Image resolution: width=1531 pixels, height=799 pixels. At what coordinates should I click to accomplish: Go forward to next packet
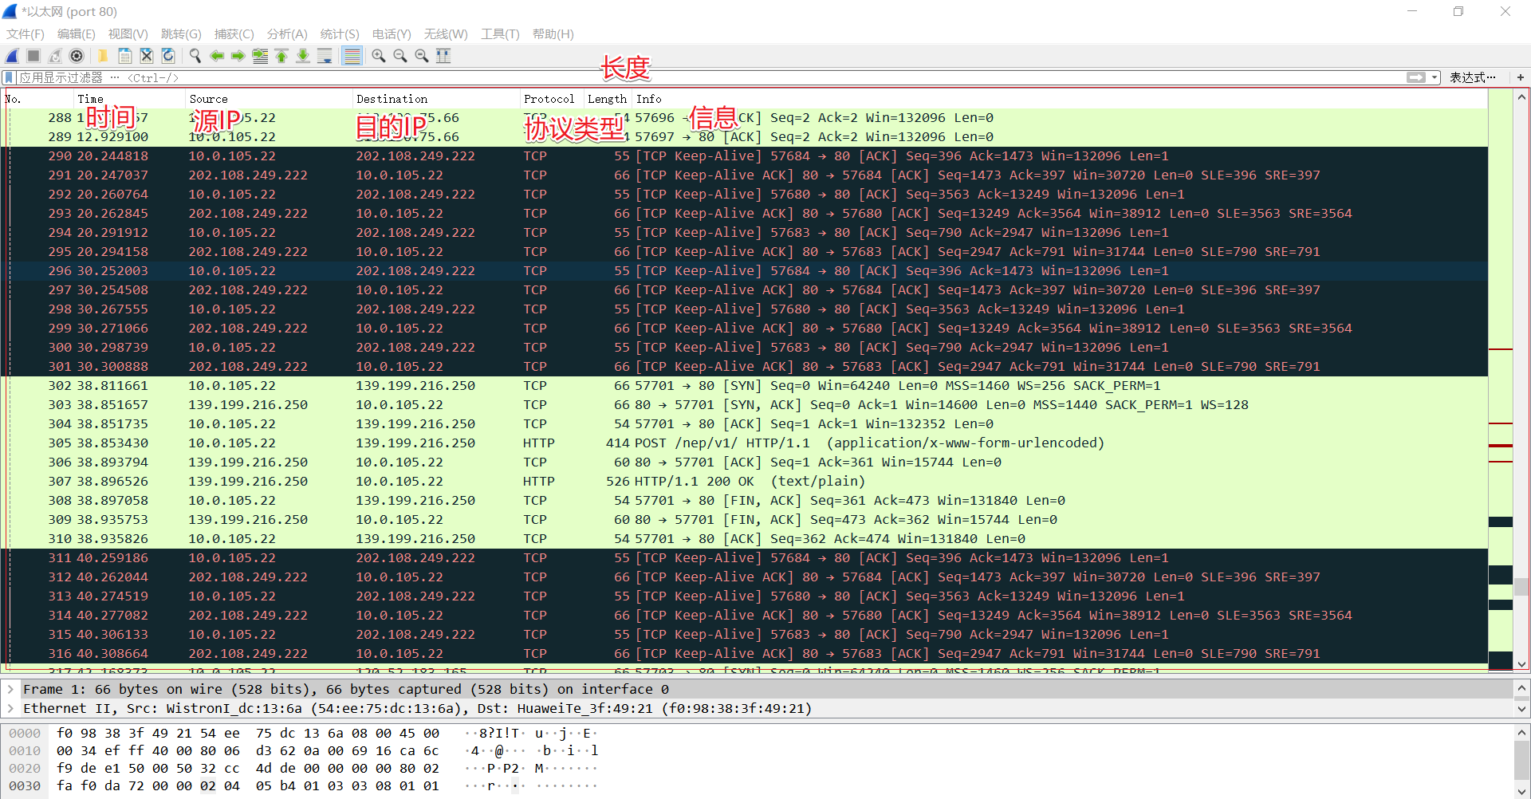[238, 56]
